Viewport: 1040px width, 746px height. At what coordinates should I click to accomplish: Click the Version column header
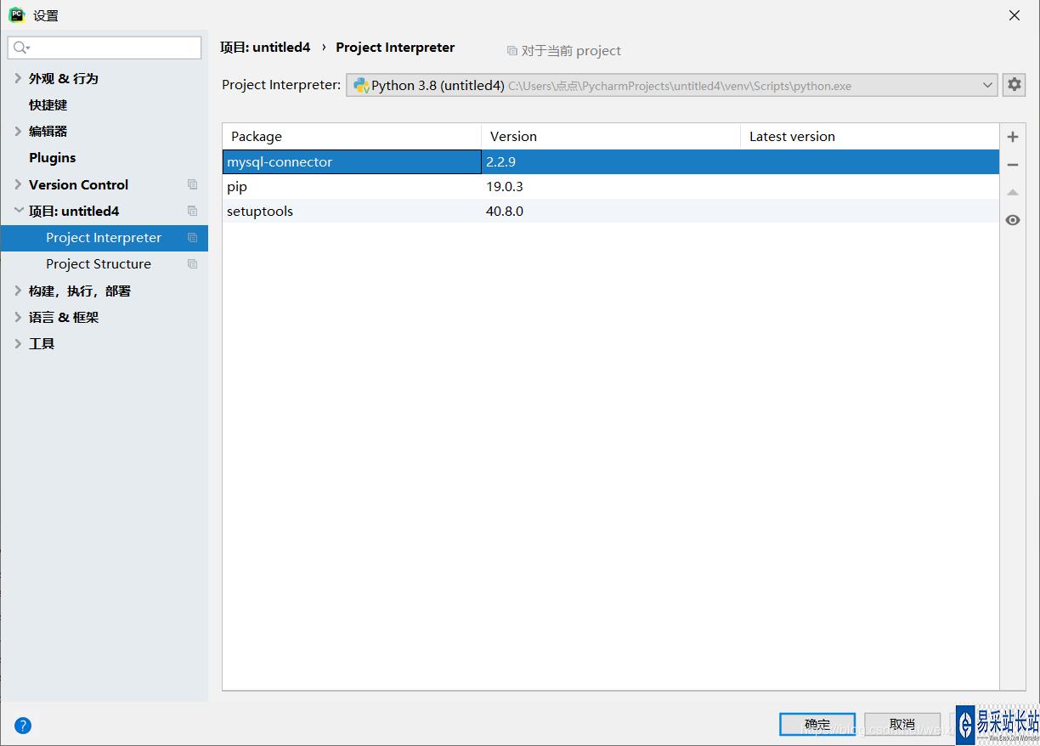(x=611, y=136)
